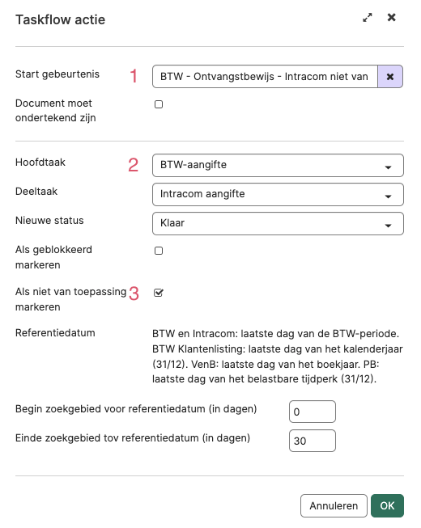Enable the 'Als geblokkeerd markeren' checkbox

click(x=159, y=251)
